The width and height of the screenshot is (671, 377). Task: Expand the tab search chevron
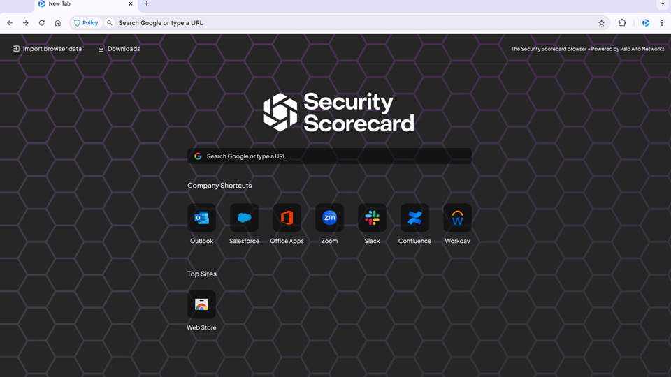pos(663,4)
